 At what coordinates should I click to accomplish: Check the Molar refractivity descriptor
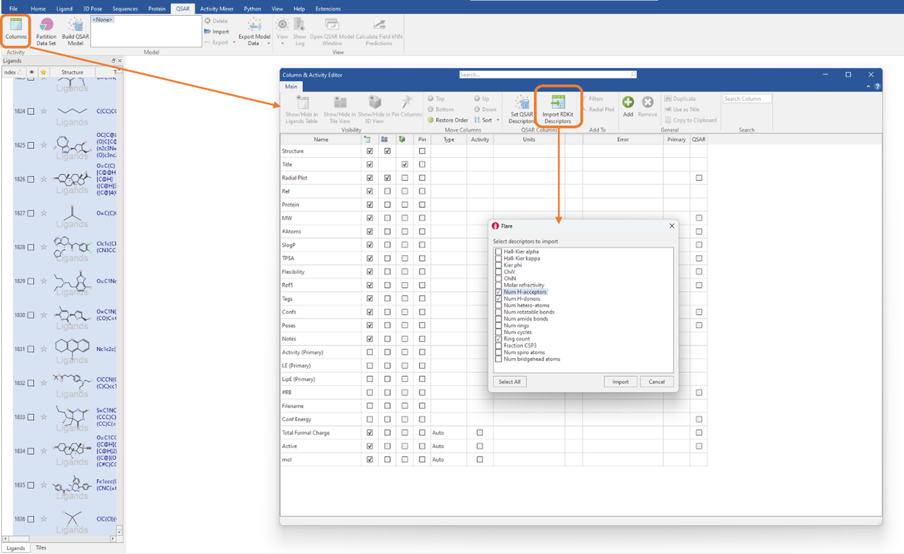pos(499,285)
